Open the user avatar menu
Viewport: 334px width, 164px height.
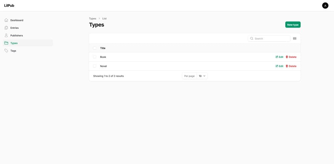325,6
